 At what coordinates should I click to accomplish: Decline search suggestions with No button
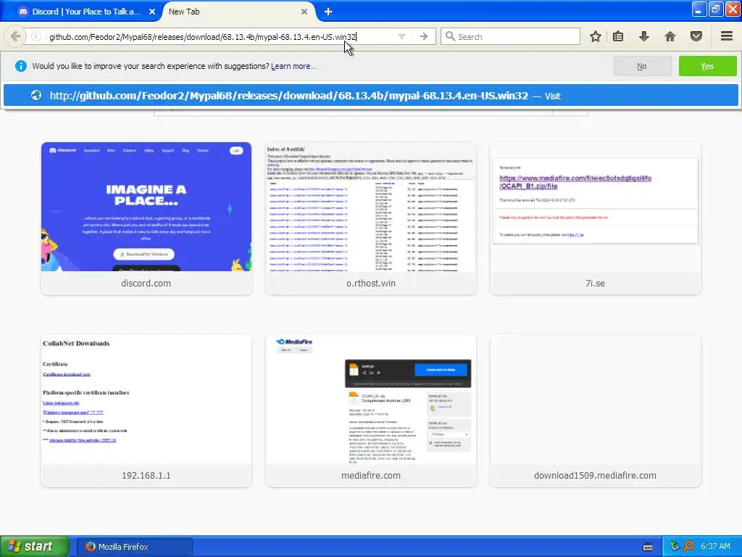point(642,66)
